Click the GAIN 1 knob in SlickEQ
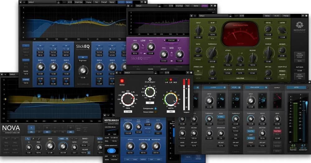Image resolution: width=311 pixels, height=163 pixels. (x=40, y=67)
